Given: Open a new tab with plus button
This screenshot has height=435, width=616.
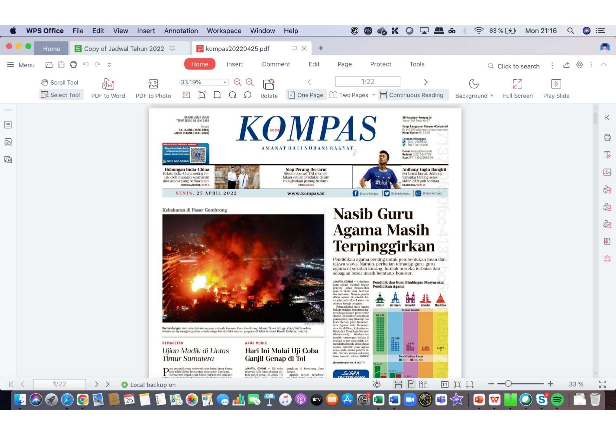Looking at the screenshot, I should point(320,48).
